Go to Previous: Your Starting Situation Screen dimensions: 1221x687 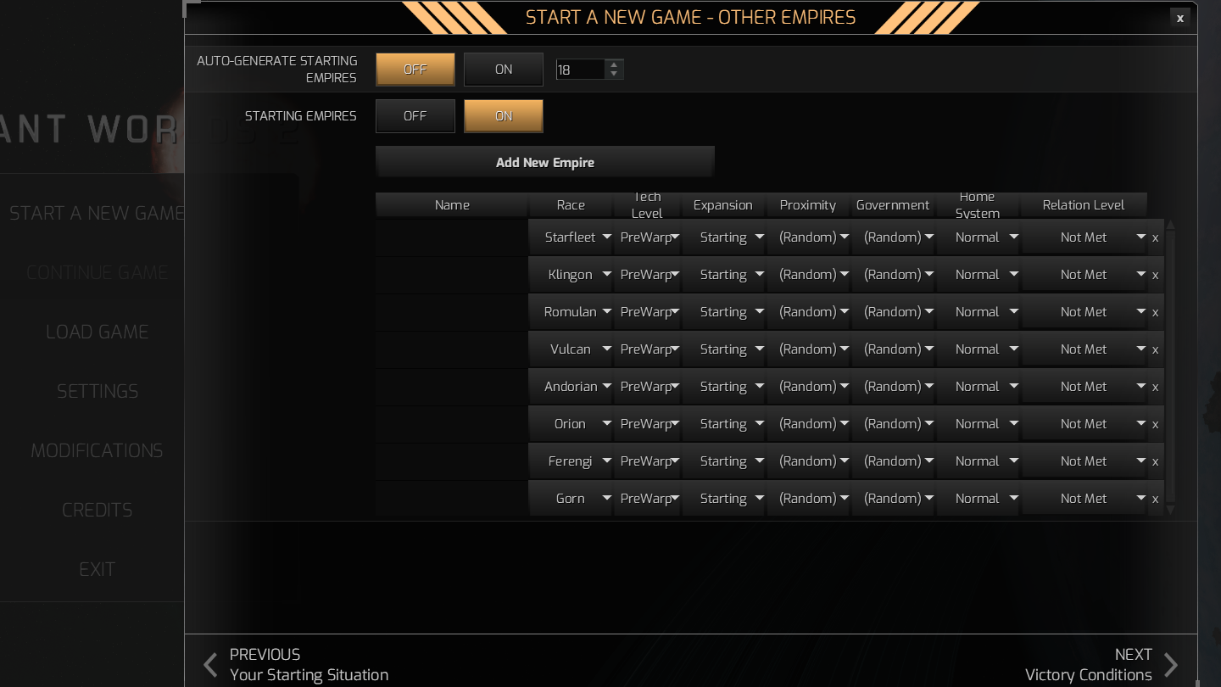(x=295, y=665)
